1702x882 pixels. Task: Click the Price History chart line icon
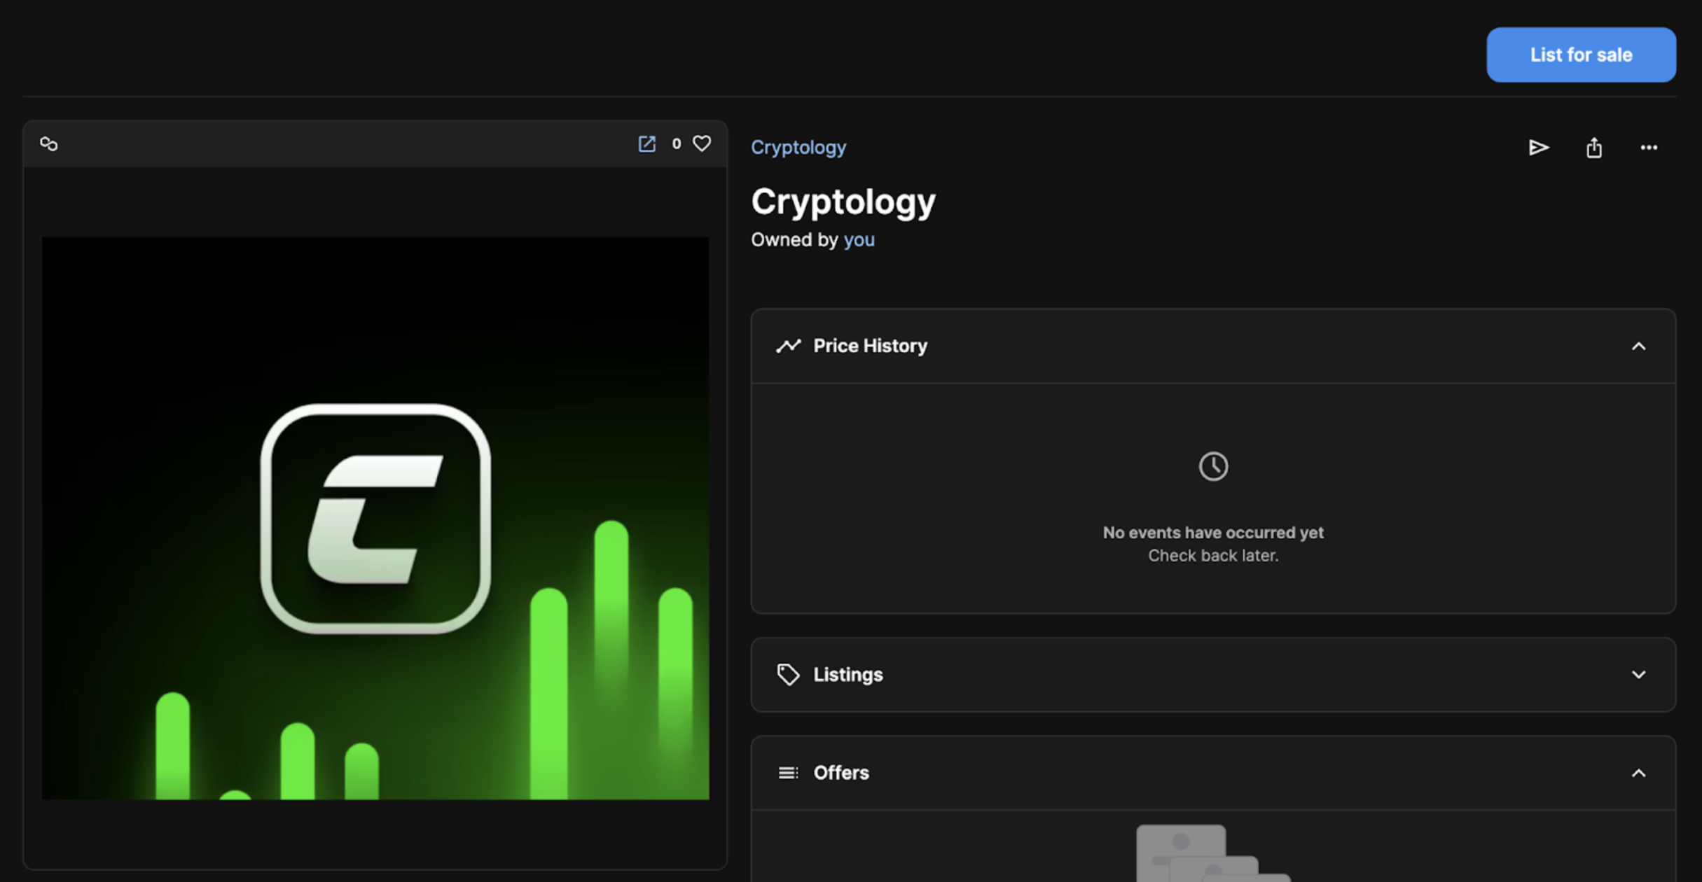(788, 346)
